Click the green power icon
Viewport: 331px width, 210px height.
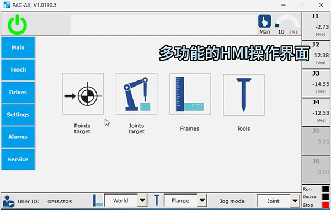pos(17,24)
